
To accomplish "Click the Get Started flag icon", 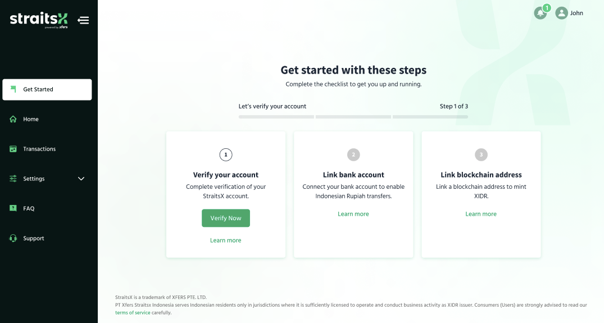I will (13, 89).
